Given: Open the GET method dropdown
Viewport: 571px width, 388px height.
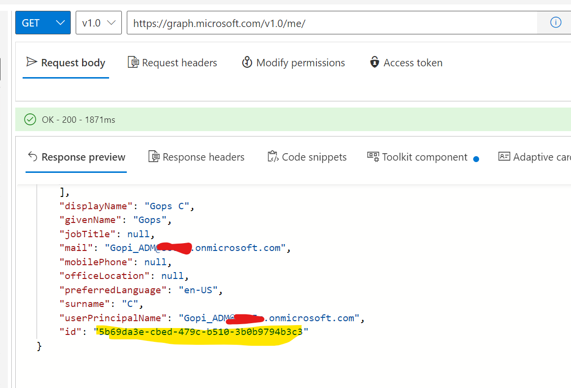Looking at the screenshot, I should click(x=43, y=23).
